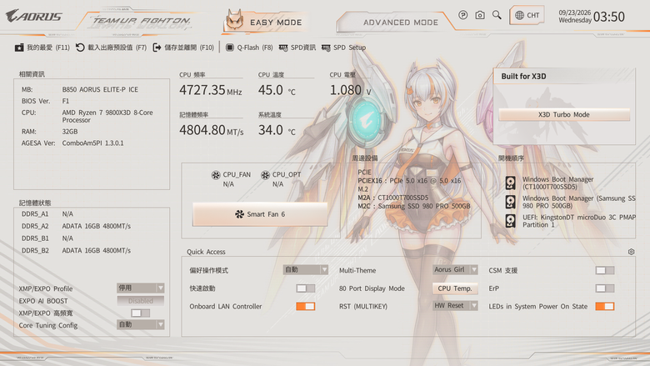
Task: Click AMD Ryzen 7 9800X3D CPU text
Action: (107, 116)
